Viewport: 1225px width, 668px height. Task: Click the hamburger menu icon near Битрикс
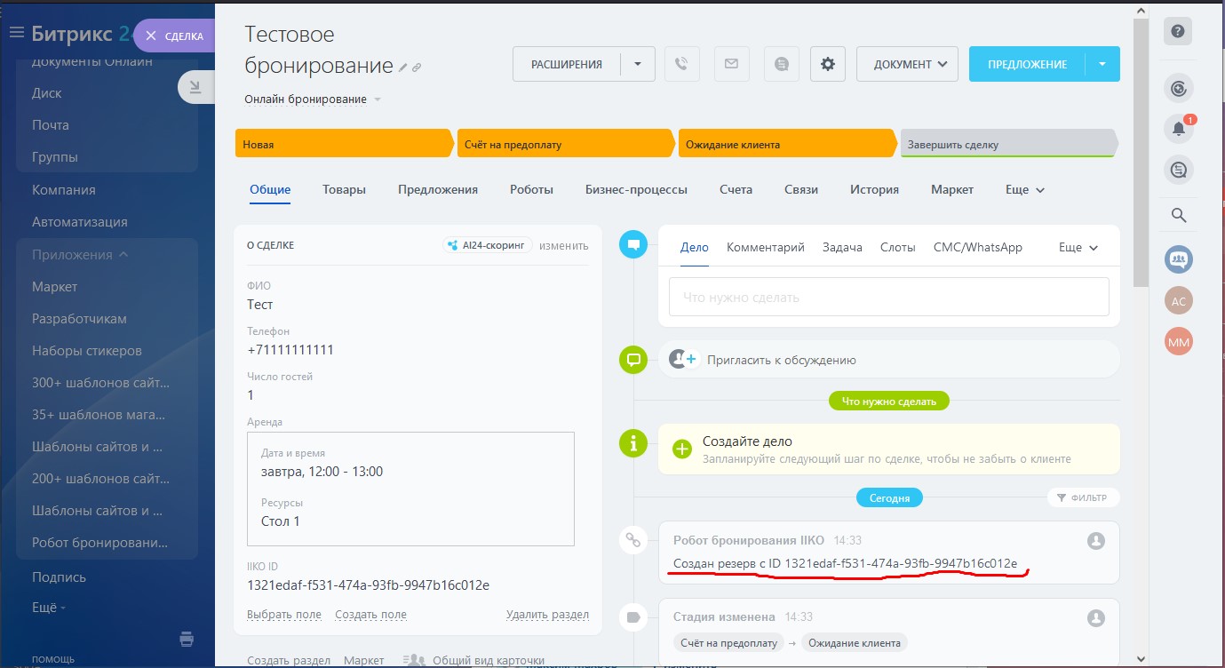16,34
